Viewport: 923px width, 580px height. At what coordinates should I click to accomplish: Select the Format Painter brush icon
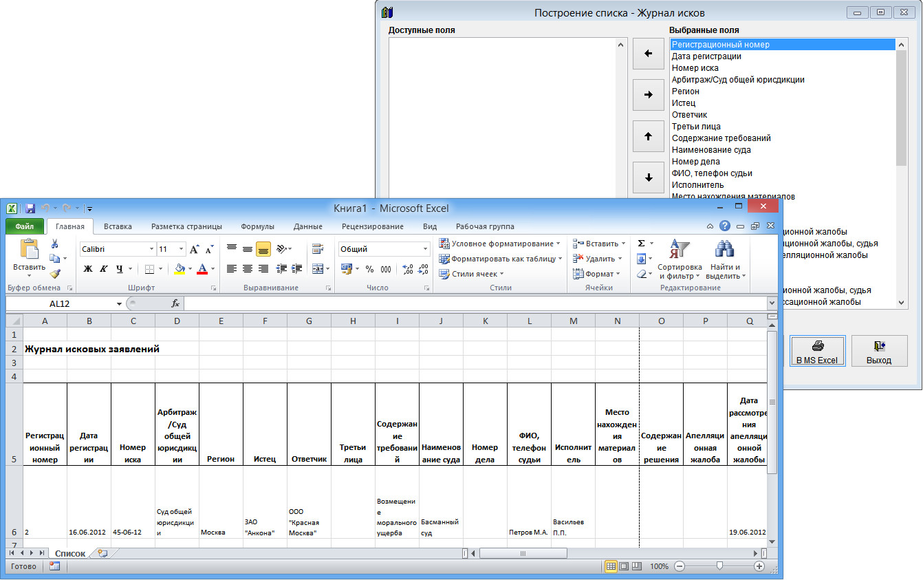point(54,273)
